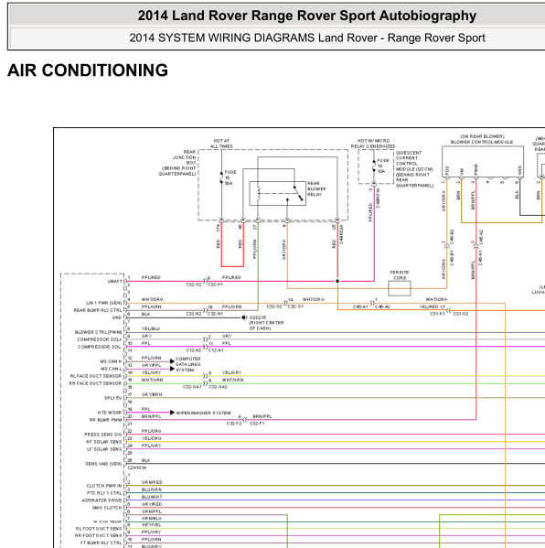
Task: Select the Hot At All Times label
Action: [221, 144]
